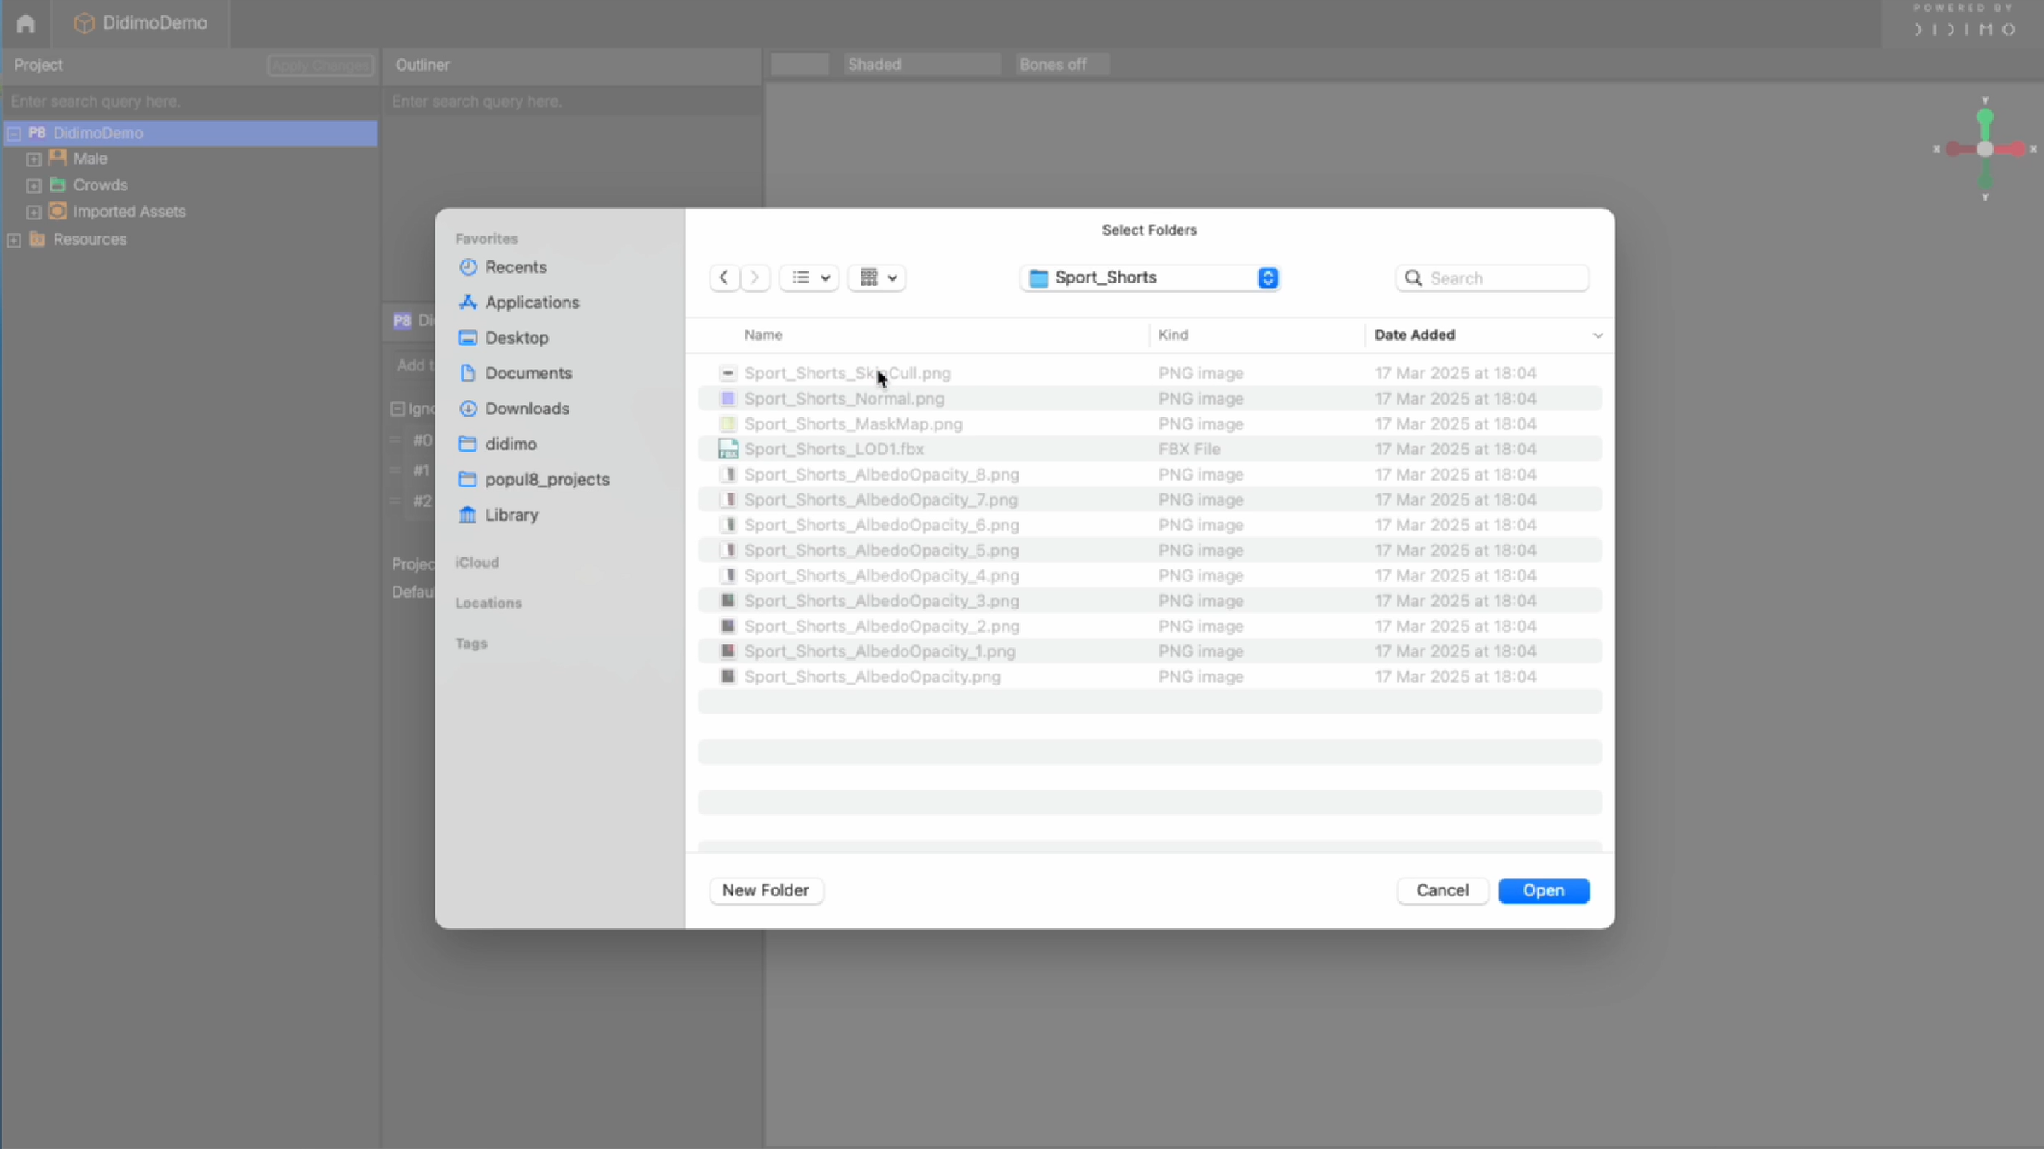The height and width of the screenshot is (1149, 2044).
Task: Select Sport_Shorts_LOD1.fbx file row
Action: (x=1149, y=449)
